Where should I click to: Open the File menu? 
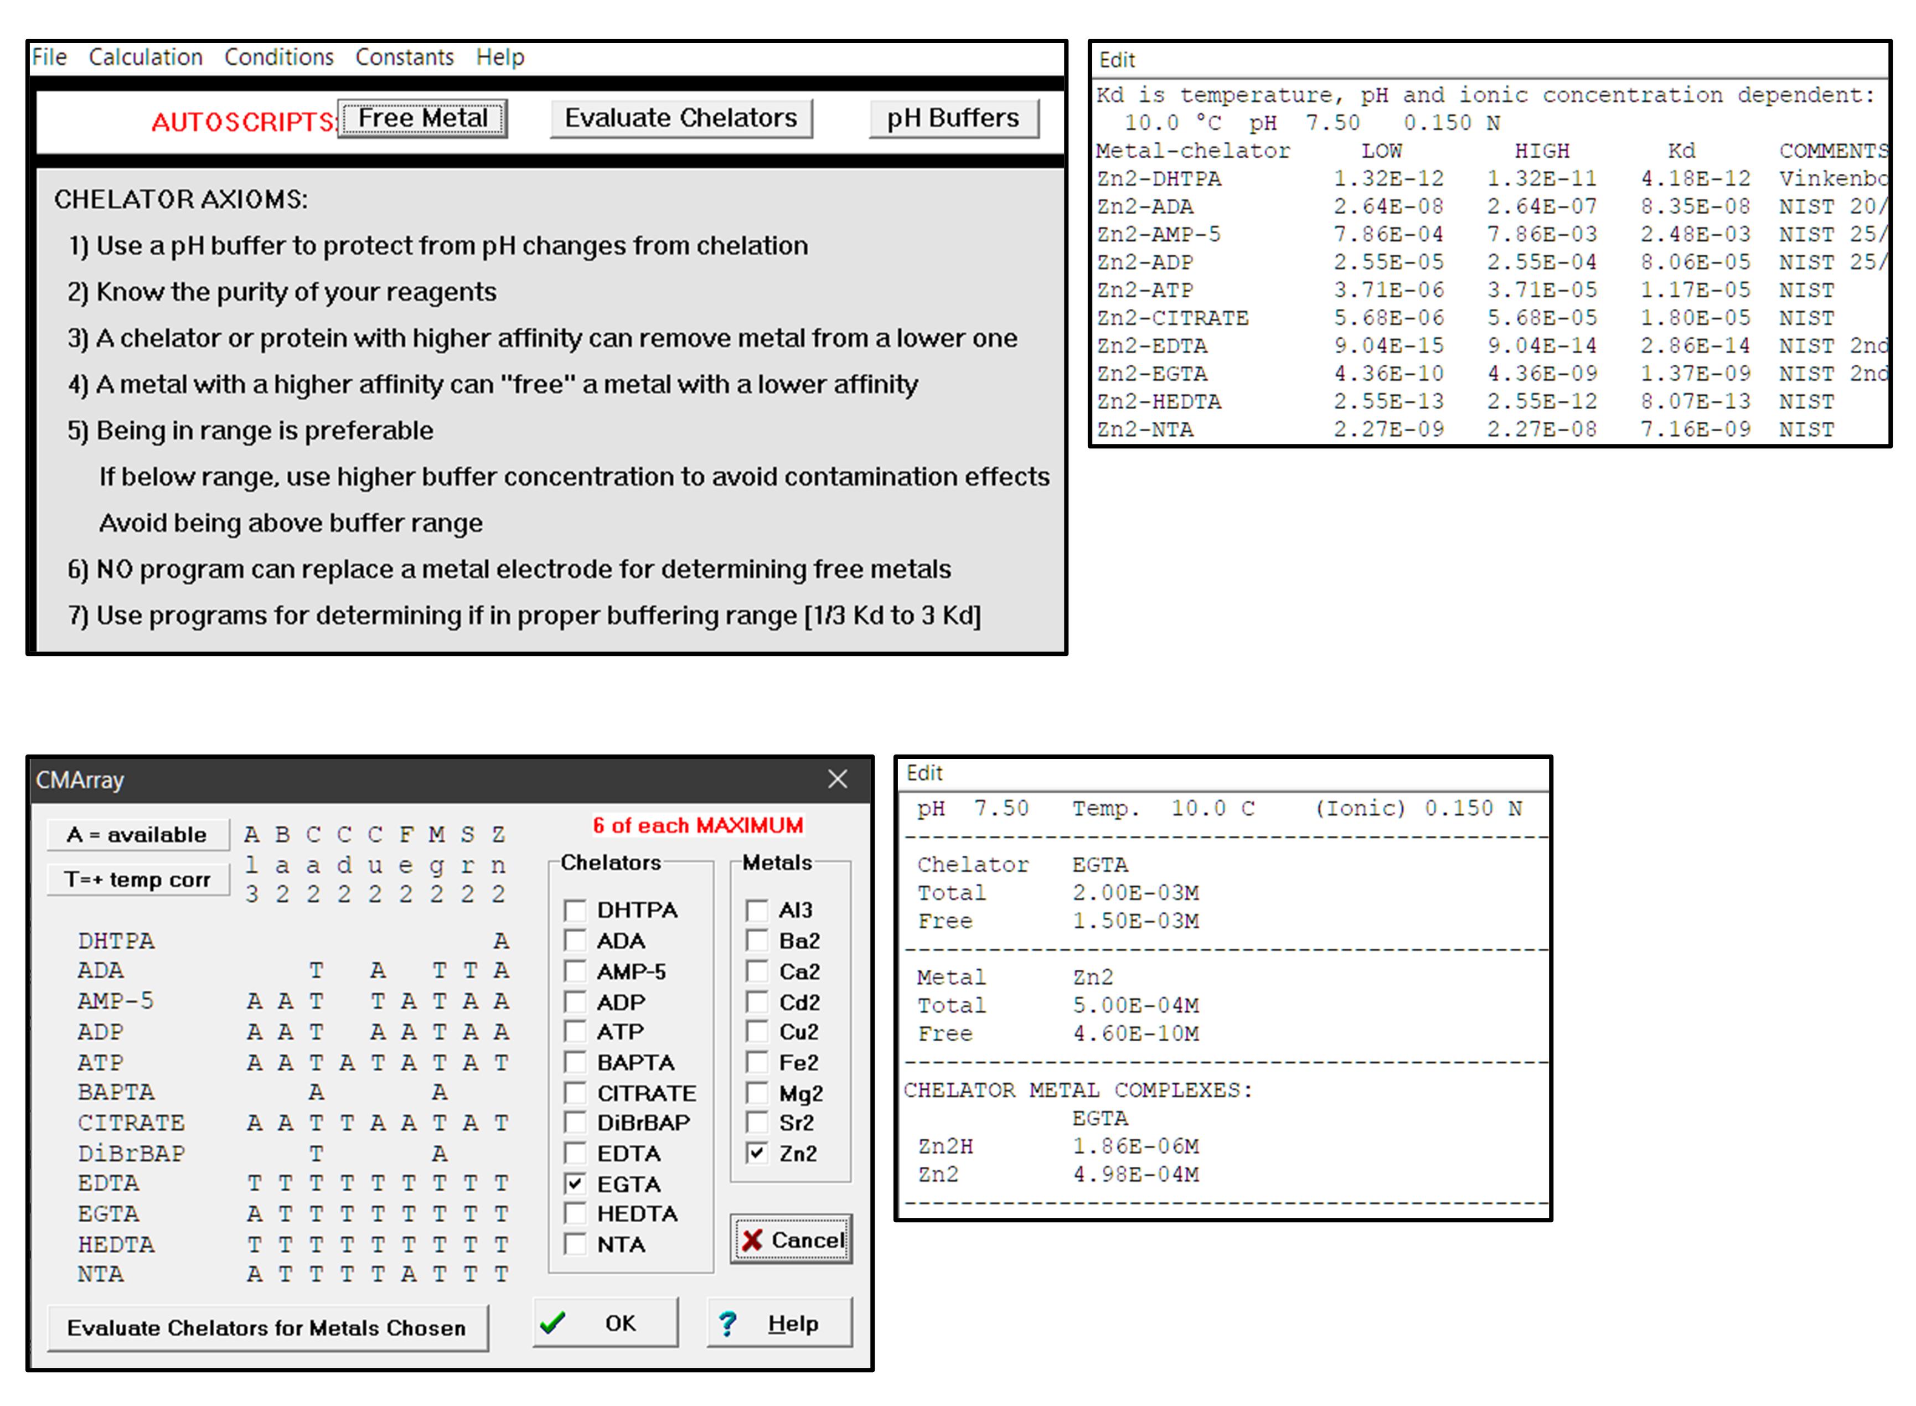tap(49, 57)
